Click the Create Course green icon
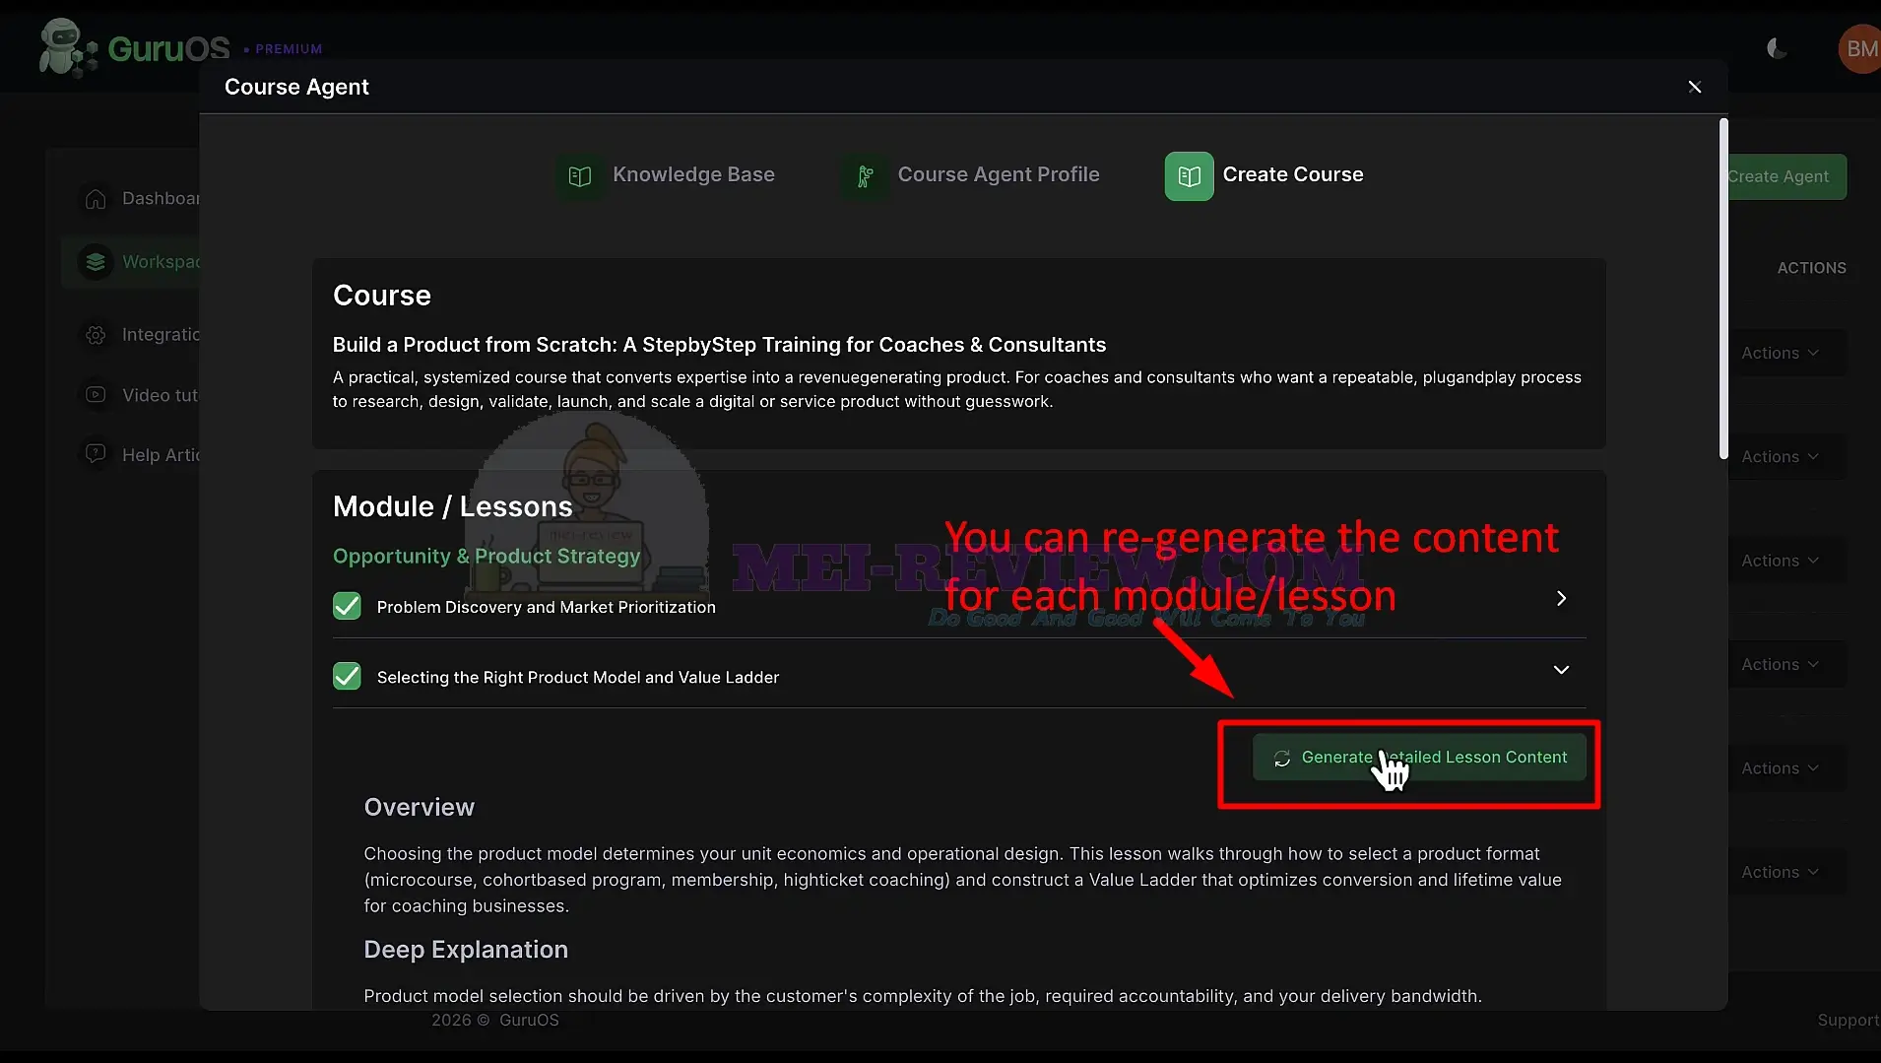 [1189, 176]
